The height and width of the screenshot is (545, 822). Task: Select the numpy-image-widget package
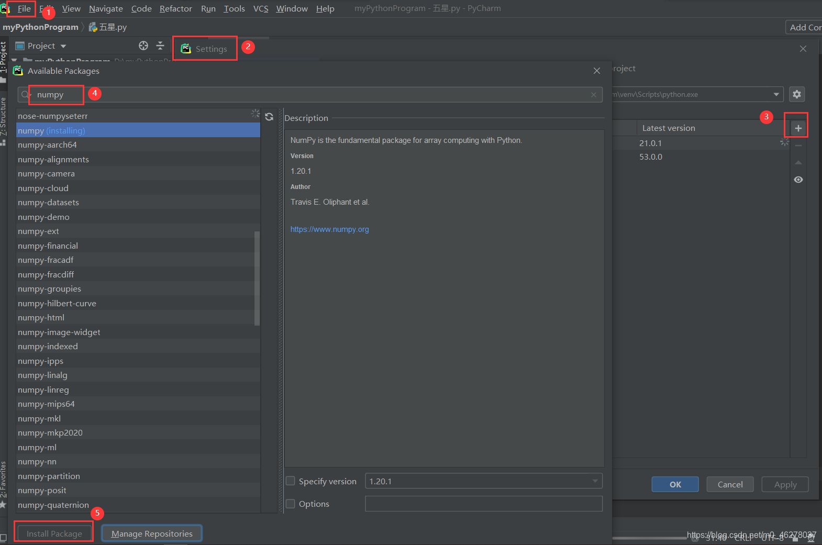coord(138,332)
